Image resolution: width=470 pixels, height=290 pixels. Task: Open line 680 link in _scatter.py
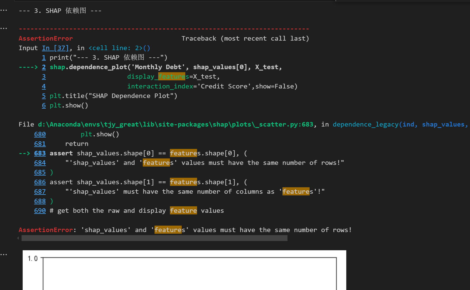point(40,134)
